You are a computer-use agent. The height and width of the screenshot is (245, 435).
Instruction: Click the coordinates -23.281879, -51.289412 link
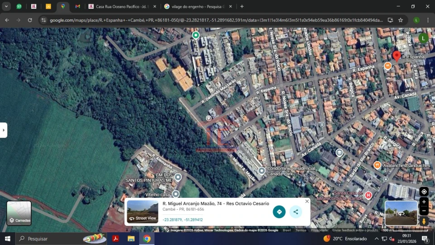tap(183, 220)
